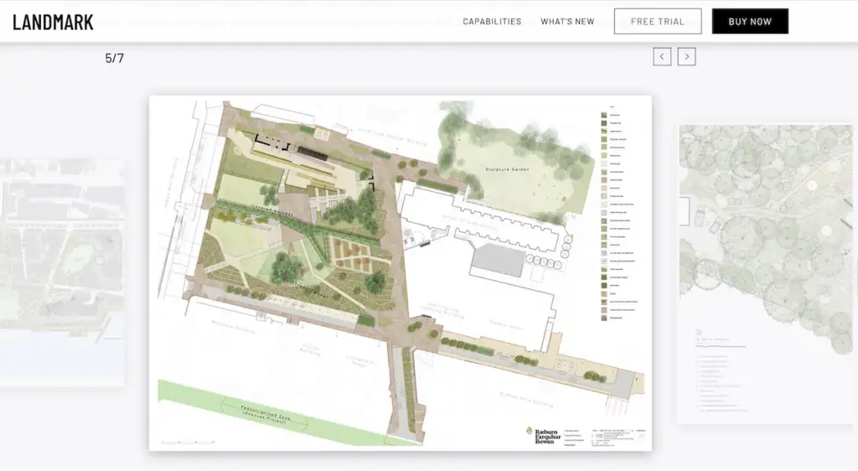Go to next slide with right arrow

point(687,56)
